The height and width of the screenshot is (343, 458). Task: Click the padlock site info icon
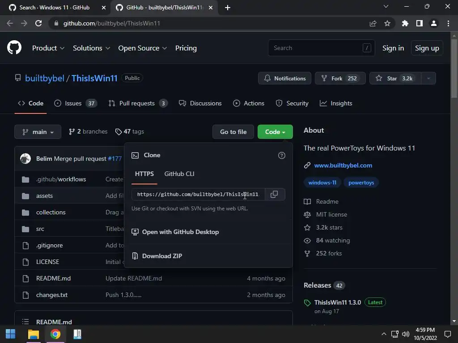56,23
